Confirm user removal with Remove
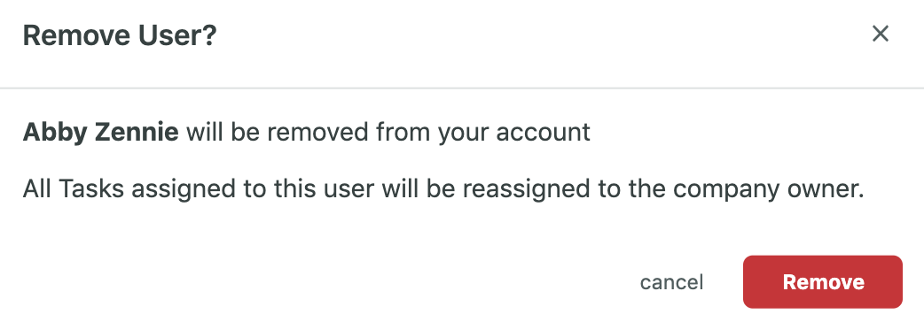Screen dimensions: 924x322 tap(823, 282)
